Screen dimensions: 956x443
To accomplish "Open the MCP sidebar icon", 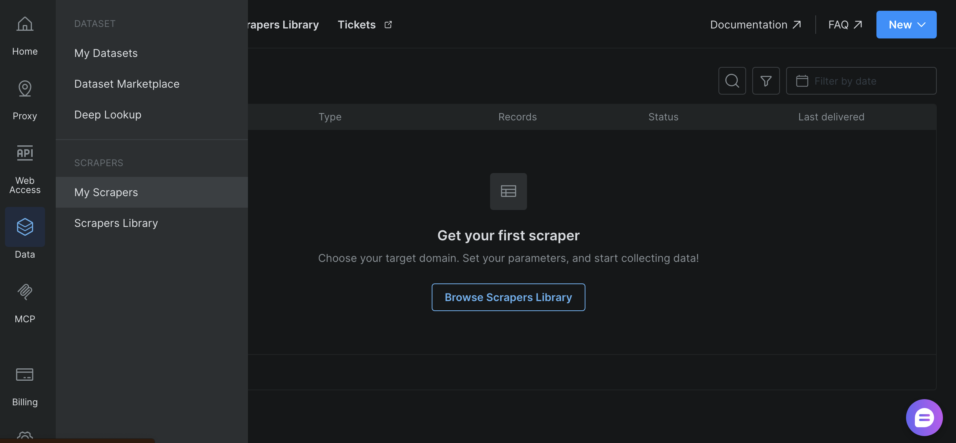I will (25, 291).
